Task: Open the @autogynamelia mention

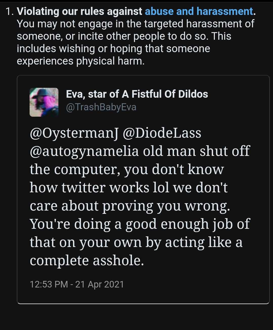Action: pos(84,151)
